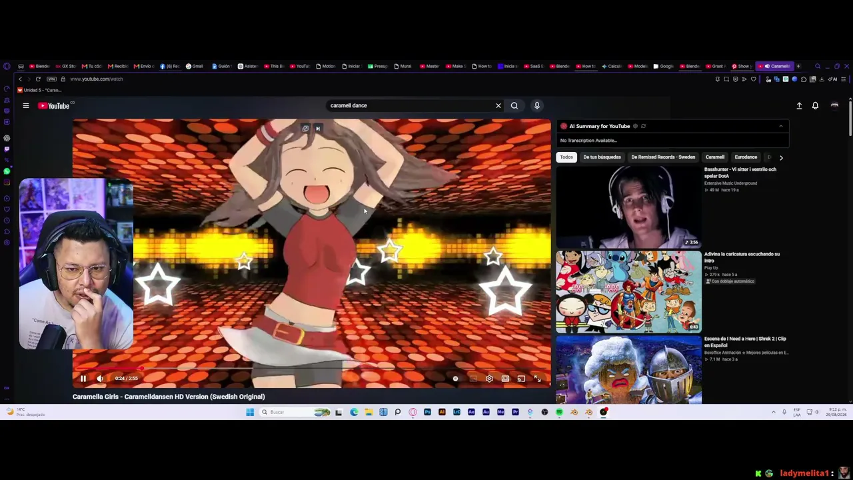Viewport: 853px width, 480px height.
Task: Reload the current page
Action: [38, 79]
